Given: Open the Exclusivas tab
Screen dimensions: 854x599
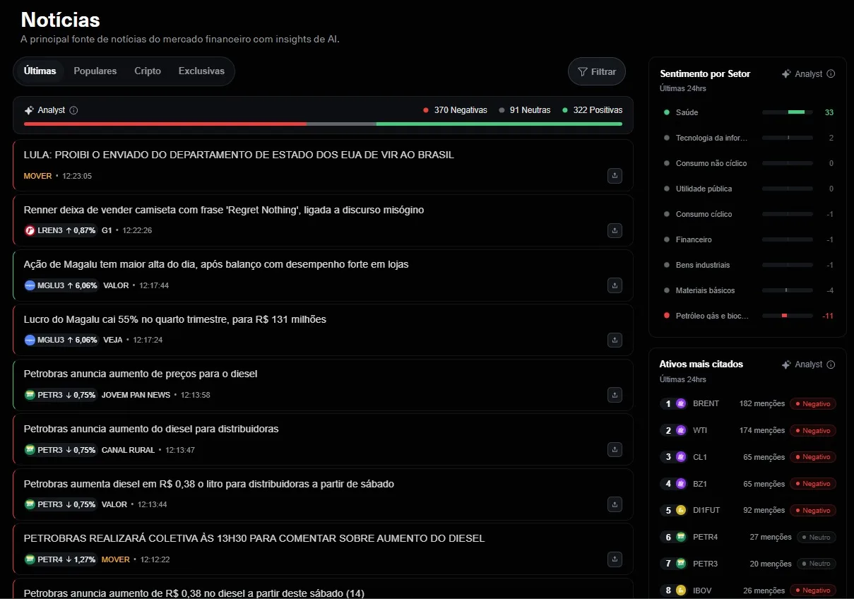Looking at the screenshot, I should coord(201,71).
